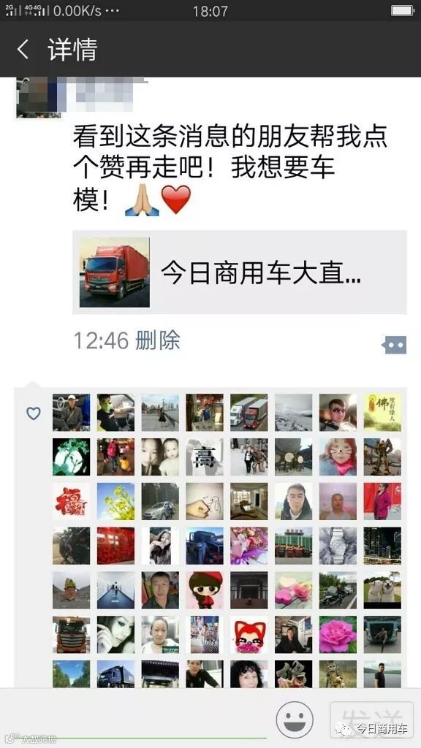Go back using the header arrow
The width and height of the screenshot is (421, 748).
pos(23,49)
